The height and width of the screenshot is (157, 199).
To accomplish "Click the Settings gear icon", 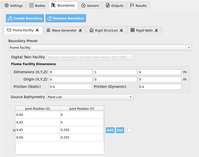I will click(7, 6).
